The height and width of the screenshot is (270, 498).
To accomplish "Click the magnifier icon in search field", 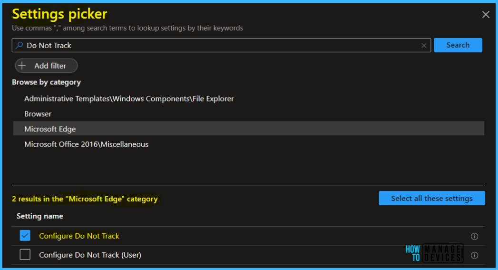I will pyautogui.click(x=20, y=45).
